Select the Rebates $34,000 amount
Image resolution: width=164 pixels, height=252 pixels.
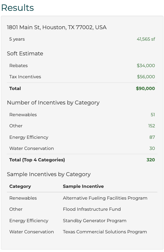tap(146, 66)
